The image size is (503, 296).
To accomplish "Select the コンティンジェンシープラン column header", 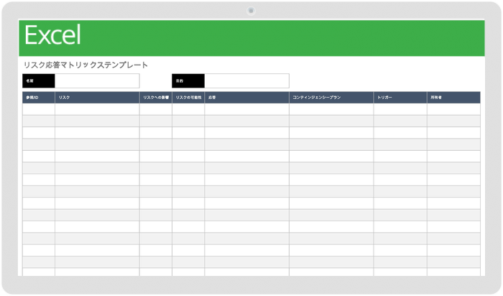I will coord(331,98).
